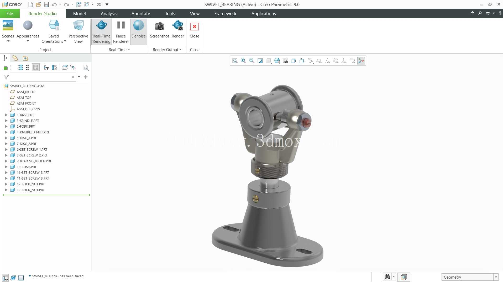Click Zoom Out icon in graphics toolbar
The image size is (503, 282).
[x=252, y=61]
